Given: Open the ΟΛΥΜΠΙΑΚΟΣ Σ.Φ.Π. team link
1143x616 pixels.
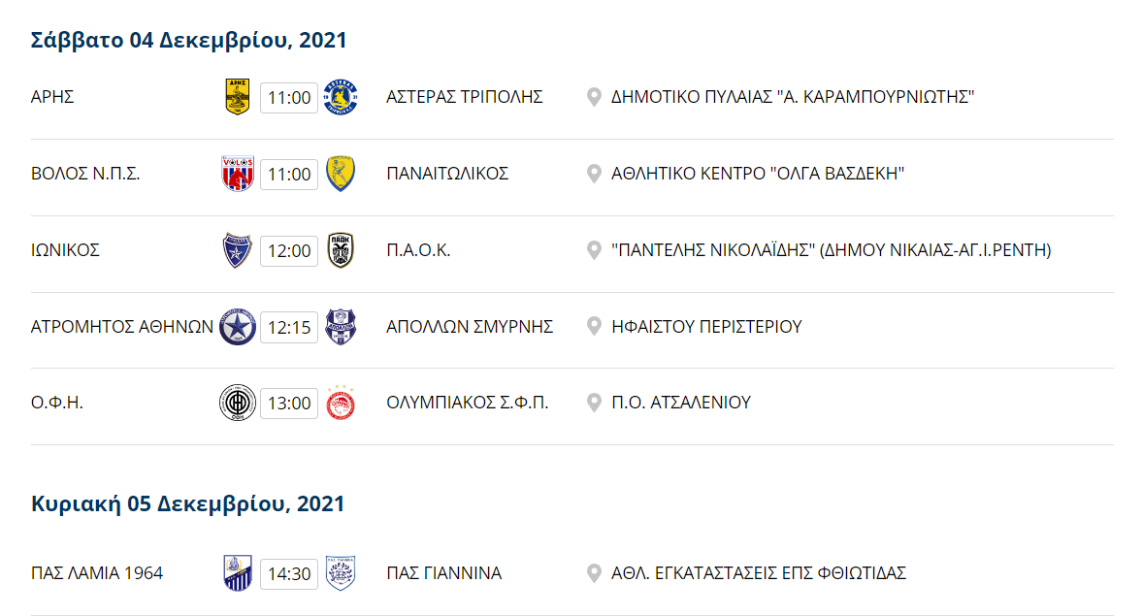Looking at the screenshot, I should click(x=468, y=403).
